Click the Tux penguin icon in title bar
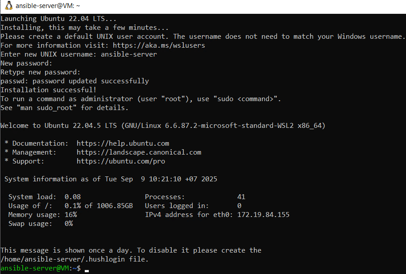This screenshot has height=274, width=406. click(8, 6)
